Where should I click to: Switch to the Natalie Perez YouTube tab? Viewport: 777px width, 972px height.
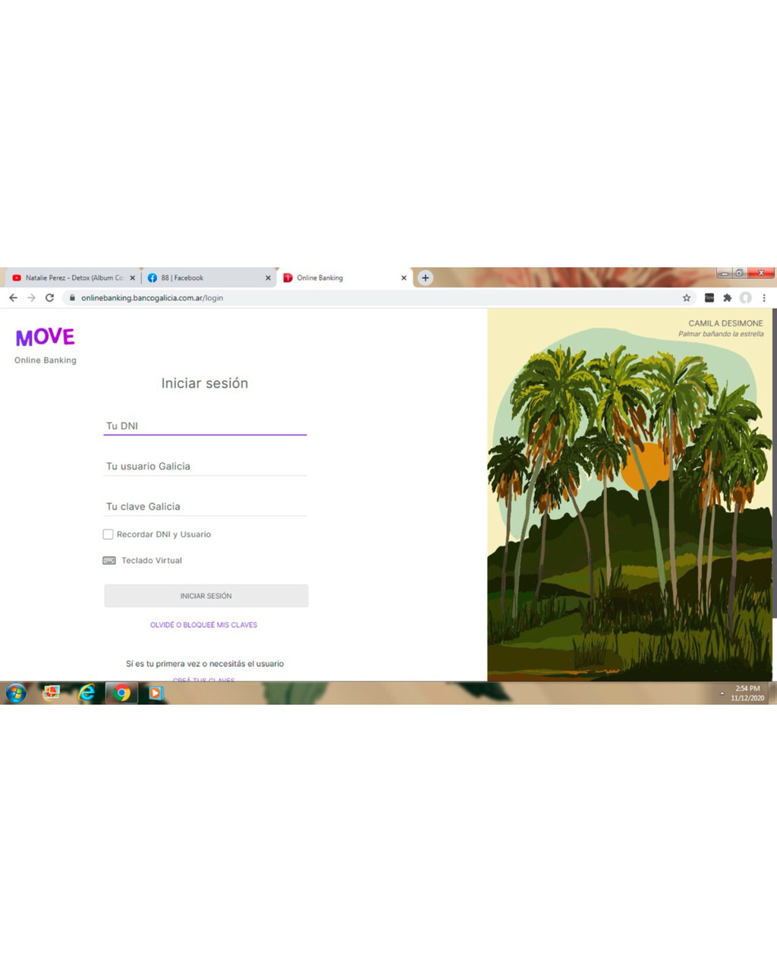pyautogui.click(x=68, y=278)
